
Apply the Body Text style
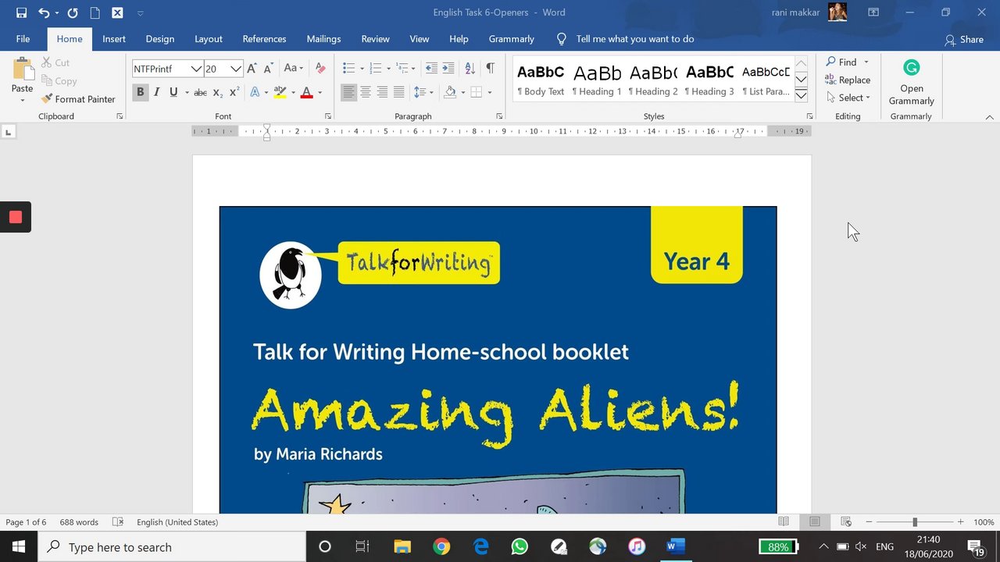[541, 80]
